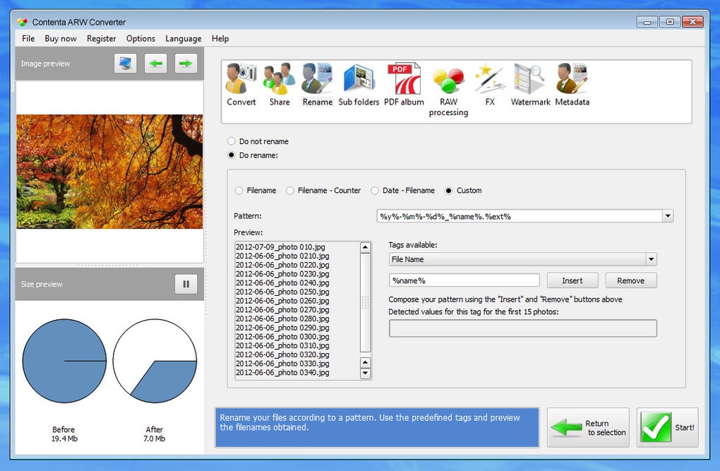The width and height of the screenshot is (720, 471).
Task: Open the PDF album tool
Action: (404, 85)
